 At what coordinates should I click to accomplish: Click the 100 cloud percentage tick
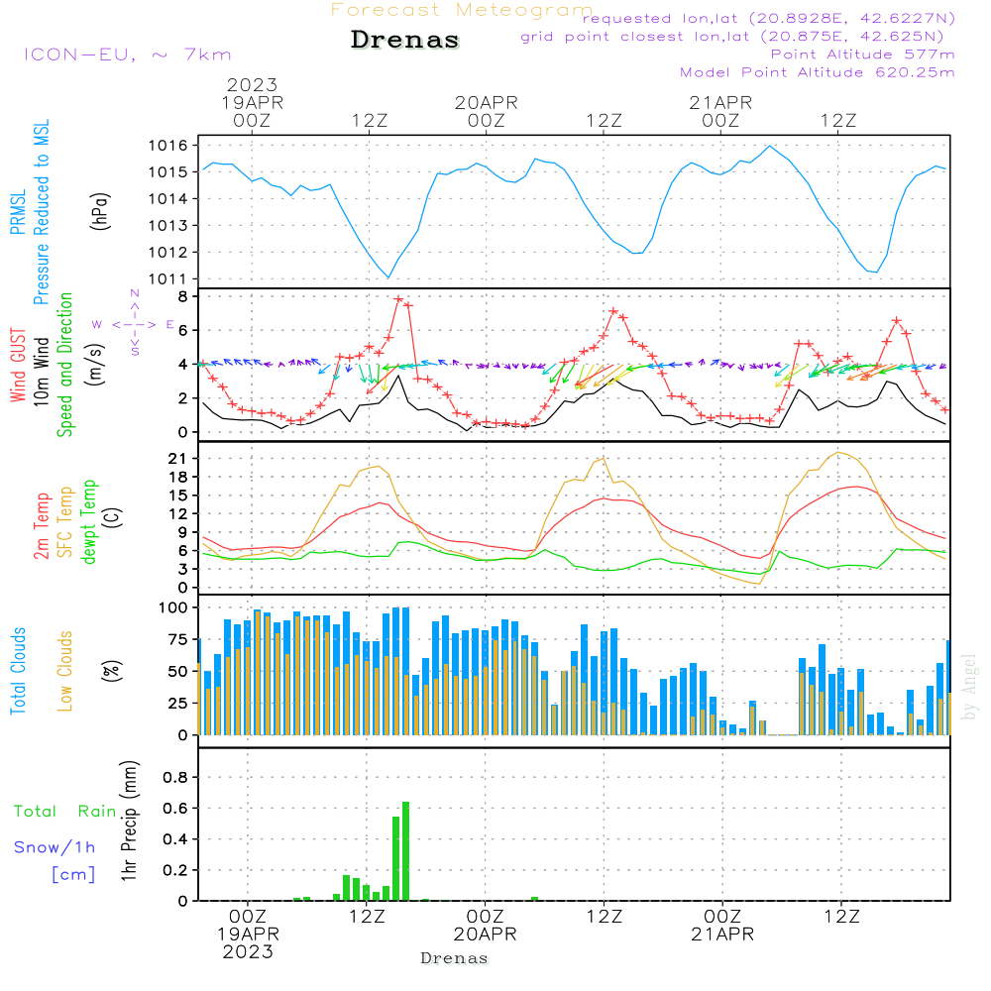(x=173, y=607)
